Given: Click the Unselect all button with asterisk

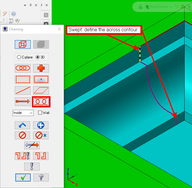Looking at the screenshot, I should click(x=41, y=135).
